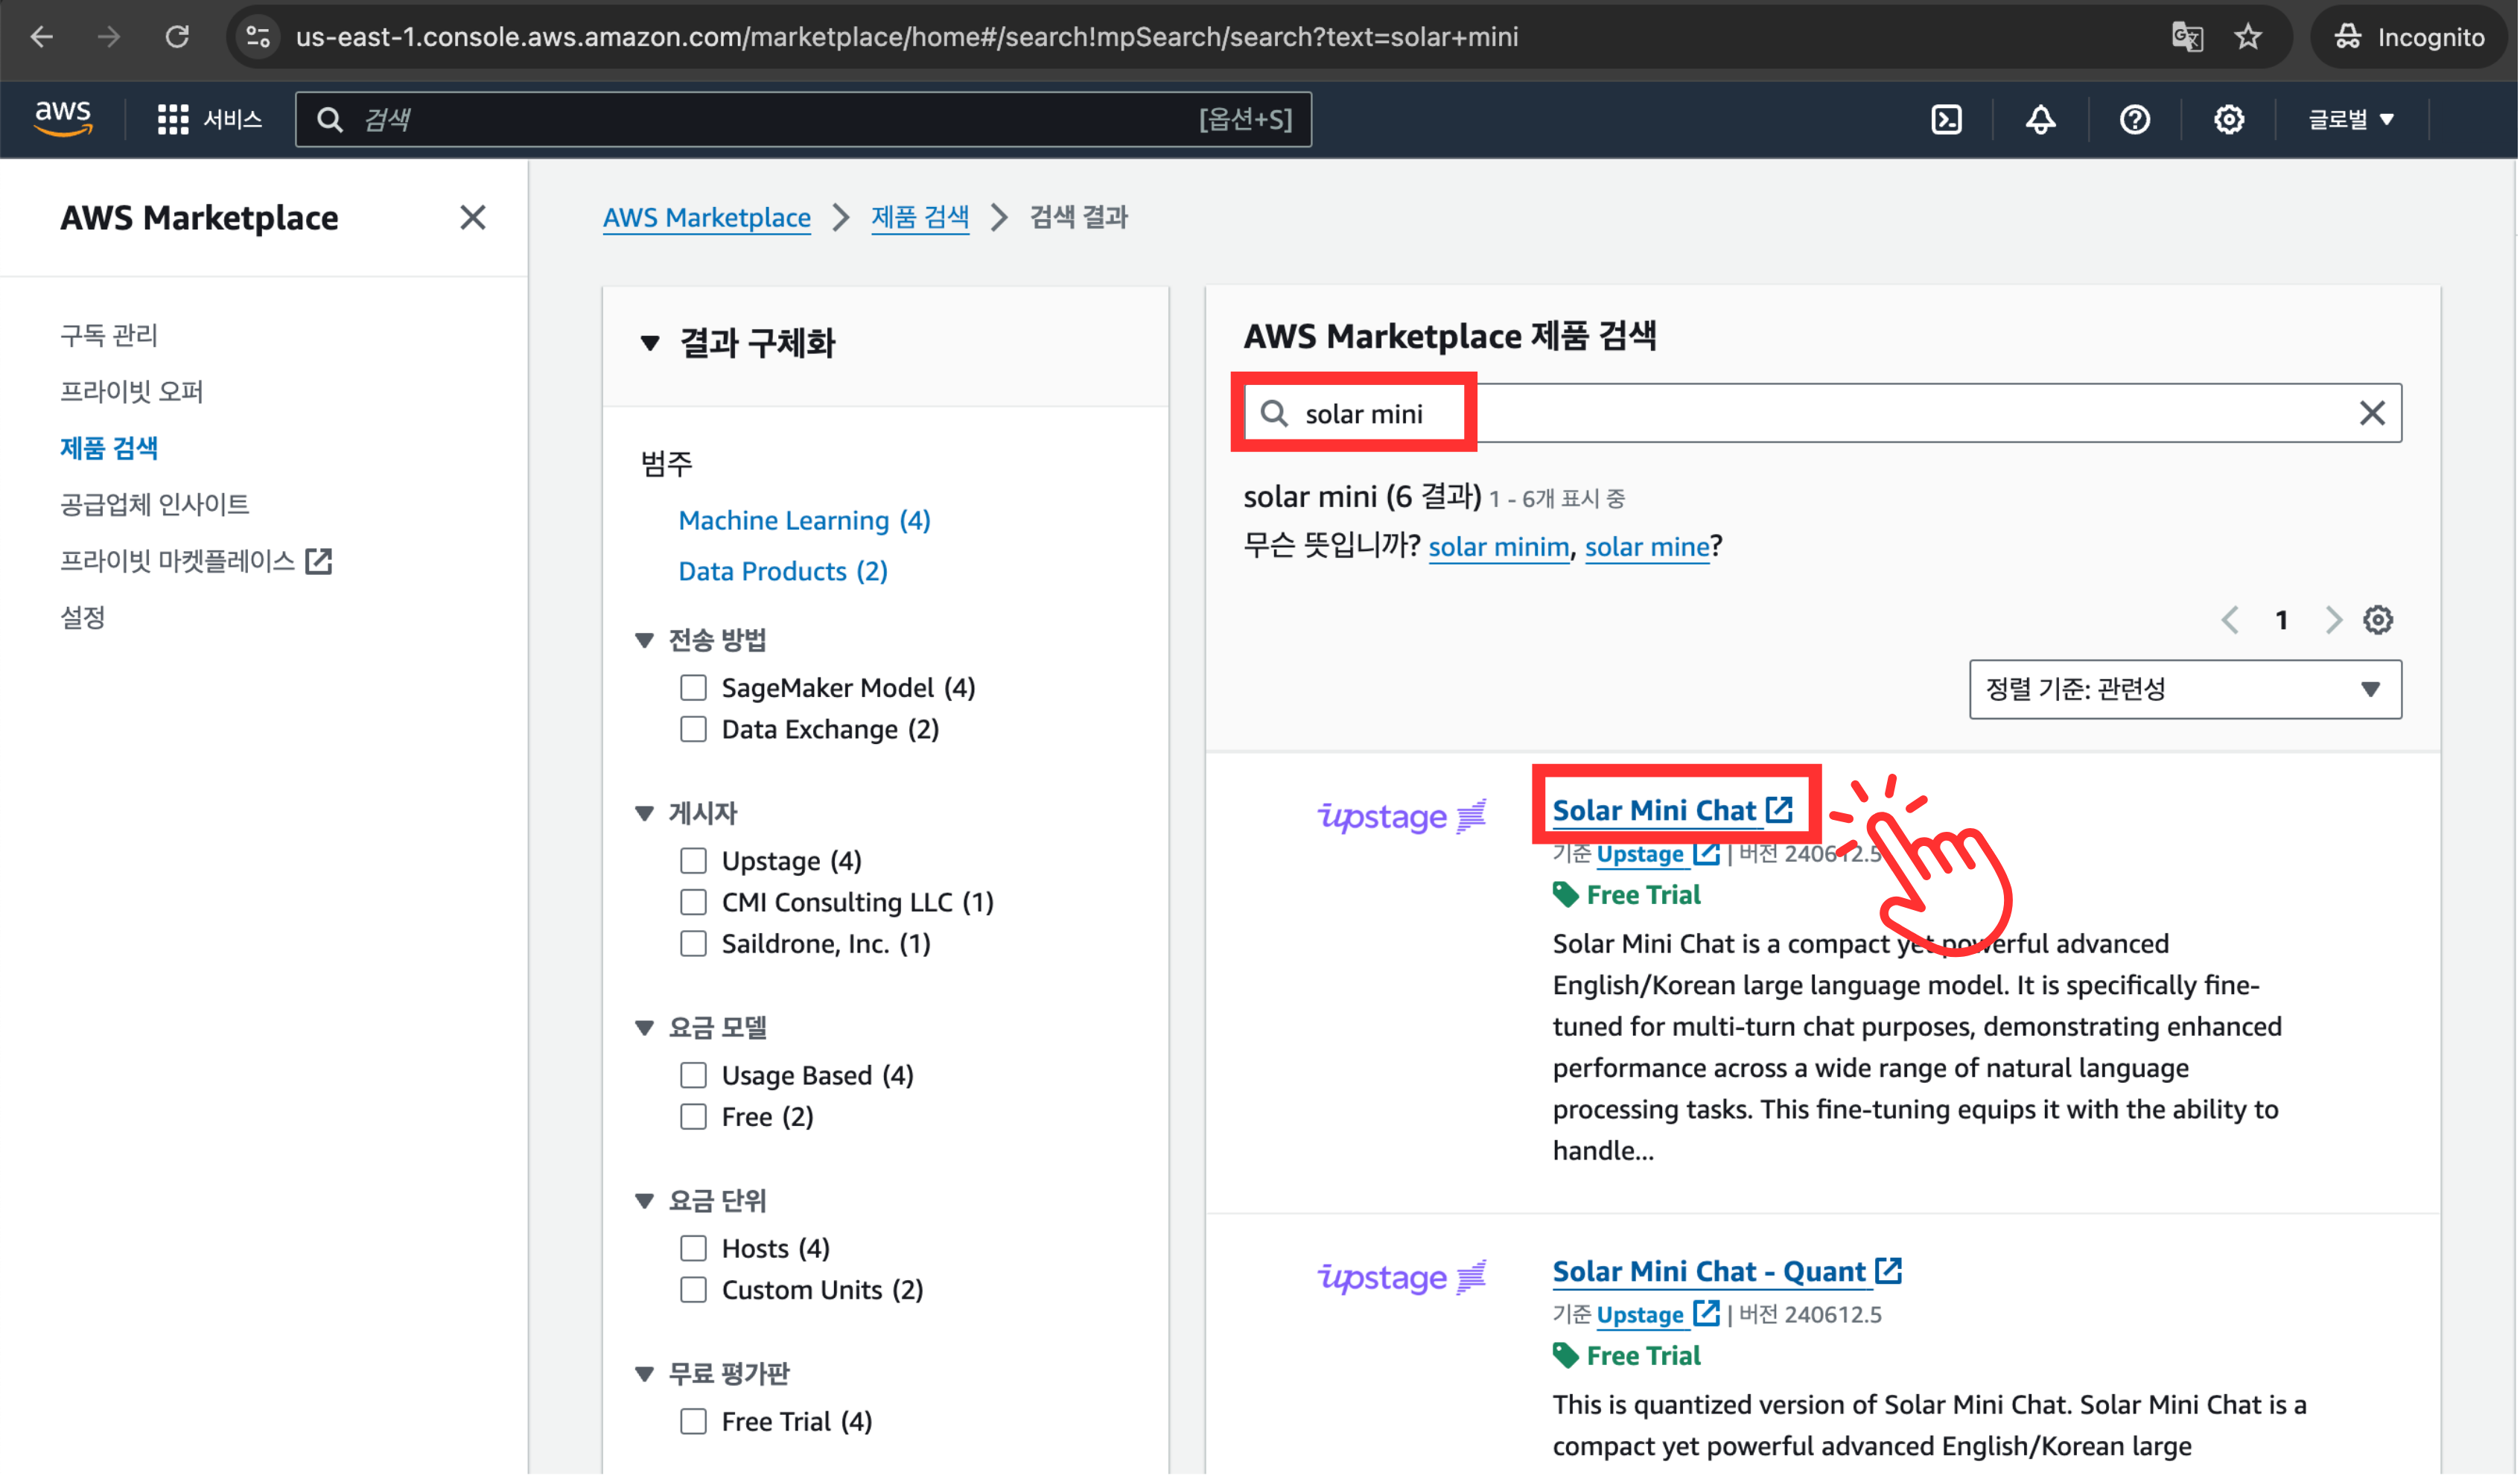The width and height of the screenshot is (2520, 1476).
Task: Open the services grid menu icon
Action: click(173, 120)
